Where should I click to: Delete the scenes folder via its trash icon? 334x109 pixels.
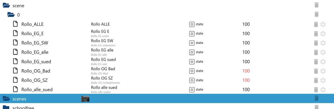pyautogui.click(x=316, y=98)
